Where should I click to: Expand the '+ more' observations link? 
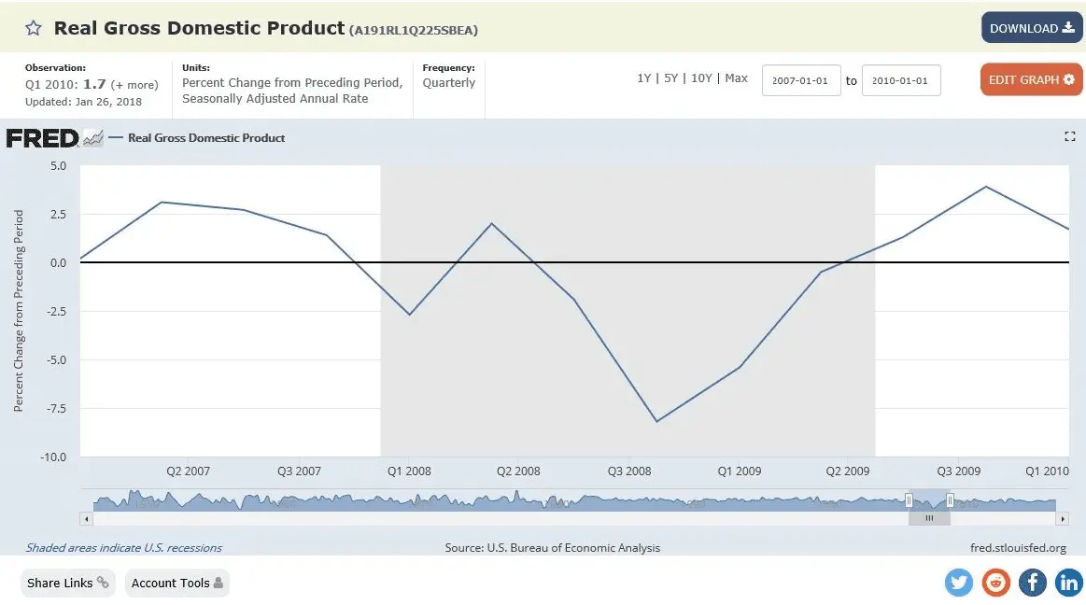(134, 84)
